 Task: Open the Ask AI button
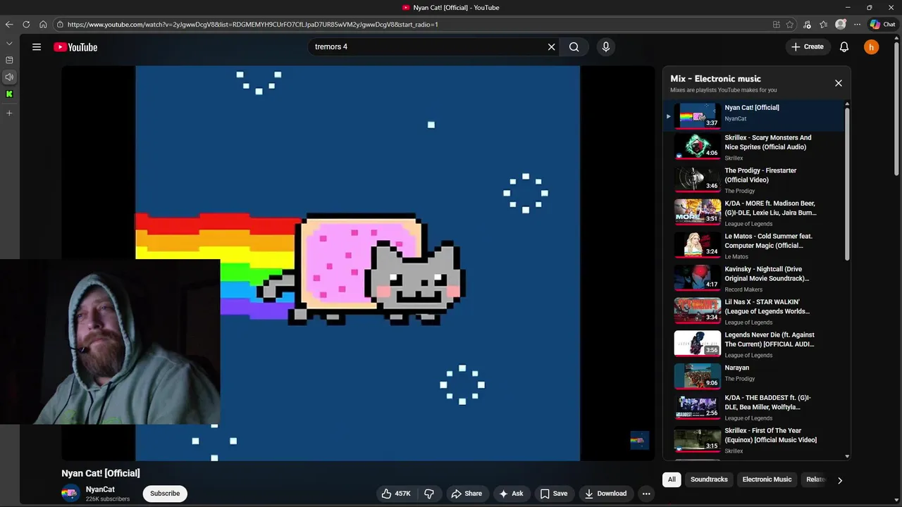tap(511, 494)
